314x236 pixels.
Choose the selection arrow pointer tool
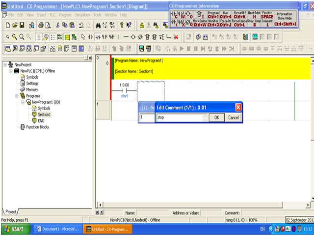coord(83,37)
